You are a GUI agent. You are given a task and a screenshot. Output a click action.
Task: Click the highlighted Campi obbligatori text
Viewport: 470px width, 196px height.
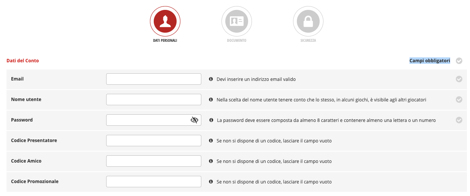coord(430,60)
